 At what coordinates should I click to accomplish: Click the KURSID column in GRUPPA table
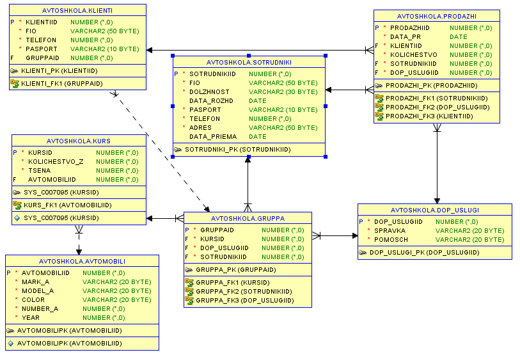212,239
